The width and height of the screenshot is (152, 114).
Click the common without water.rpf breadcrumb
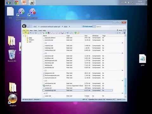(50, 27)
